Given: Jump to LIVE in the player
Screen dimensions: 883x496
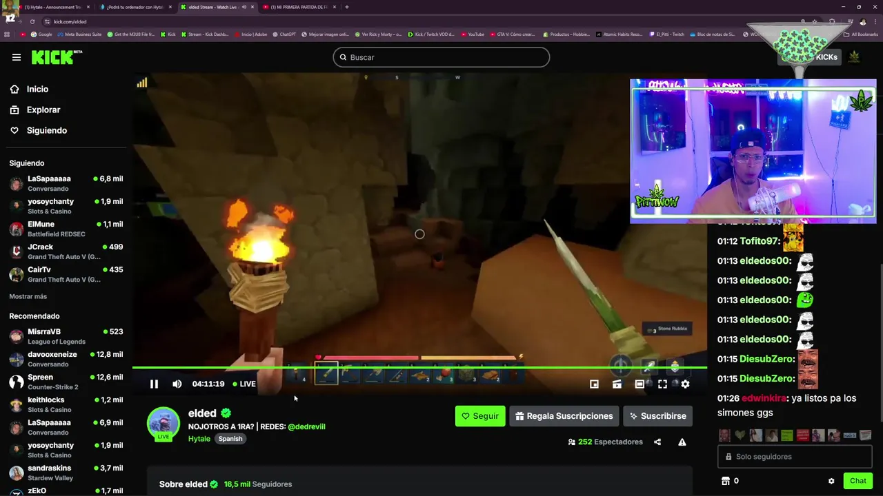Looking at the screenshot, I should [x=244, y=384].
